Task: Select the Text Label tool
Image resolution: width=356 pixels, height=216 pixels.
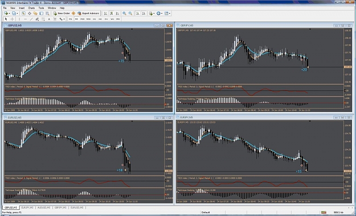Action: [55, 19]
